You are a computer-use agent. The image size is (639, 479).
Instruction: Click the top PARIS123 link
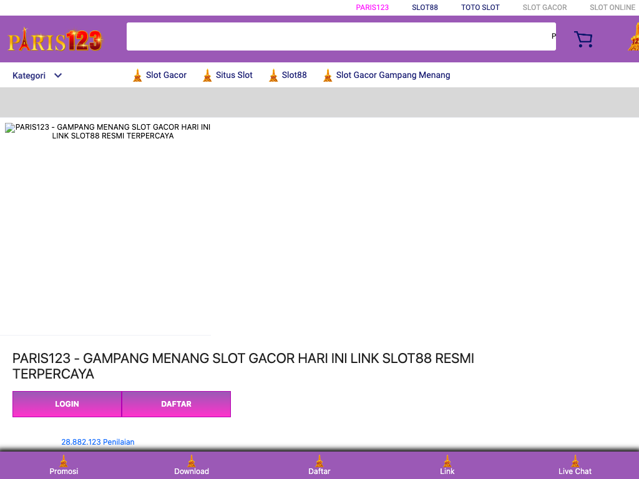(x=372, y=7)
